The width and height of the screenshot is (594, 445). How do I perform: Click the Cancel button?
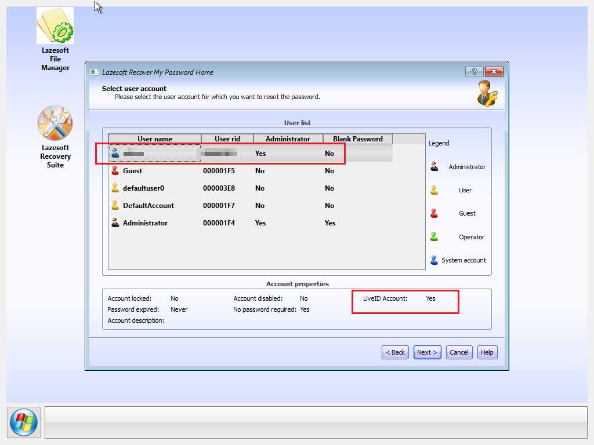pyautogui.click(x=459, y=352)
